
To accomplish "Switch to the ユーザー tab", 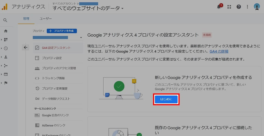I will [x=46, y=19].
